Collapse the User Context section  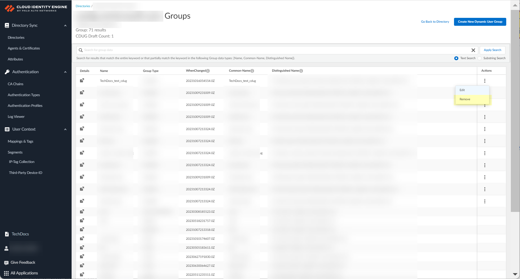(x=65, y=129)
